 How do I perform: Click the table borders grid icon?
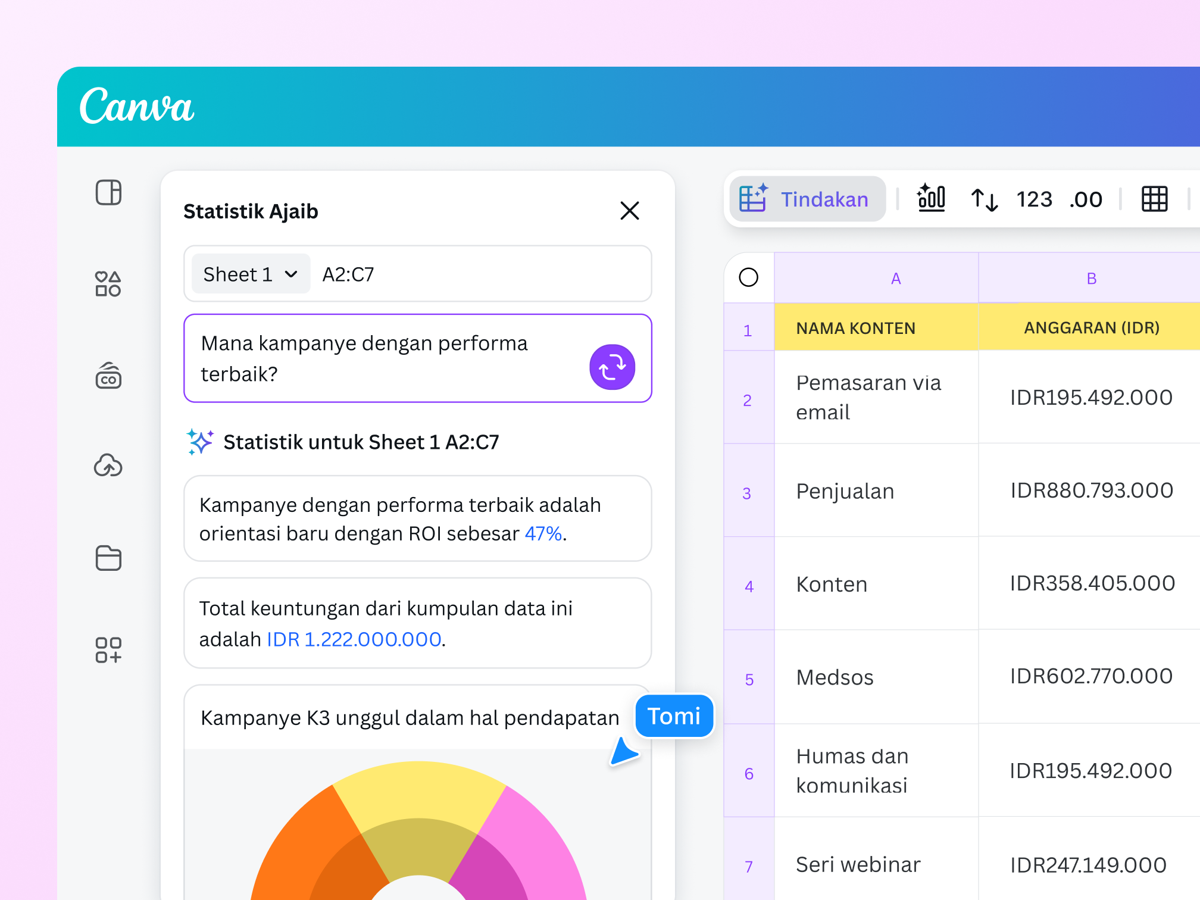[x=1154, y=199]
